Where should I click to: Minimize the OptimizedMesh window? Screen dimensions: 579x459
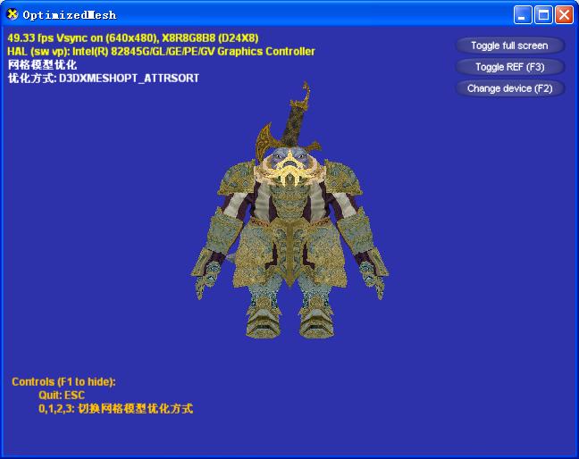click(522, 15)
